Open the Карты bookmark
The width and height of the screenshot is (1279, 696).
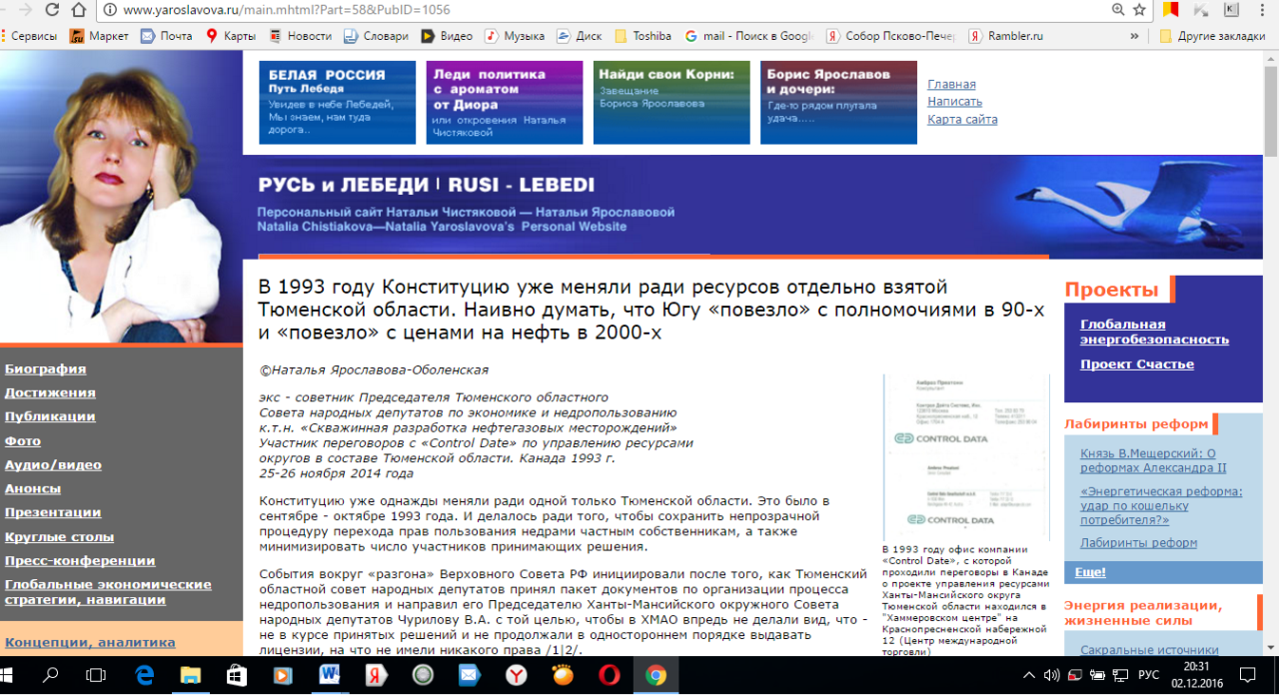(231, 36)
